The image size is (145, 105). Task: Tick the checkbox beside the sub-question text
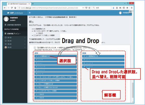(x=35, y=47)
